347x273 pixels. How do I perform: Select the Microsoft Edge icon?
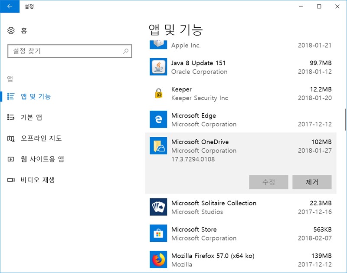(x=158, y=119)
